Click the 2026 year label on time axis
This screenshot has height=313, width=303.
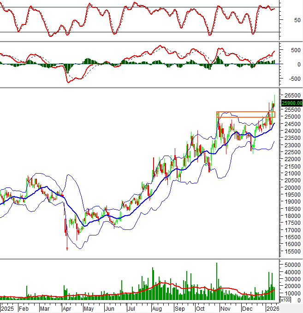click(272, 308)
